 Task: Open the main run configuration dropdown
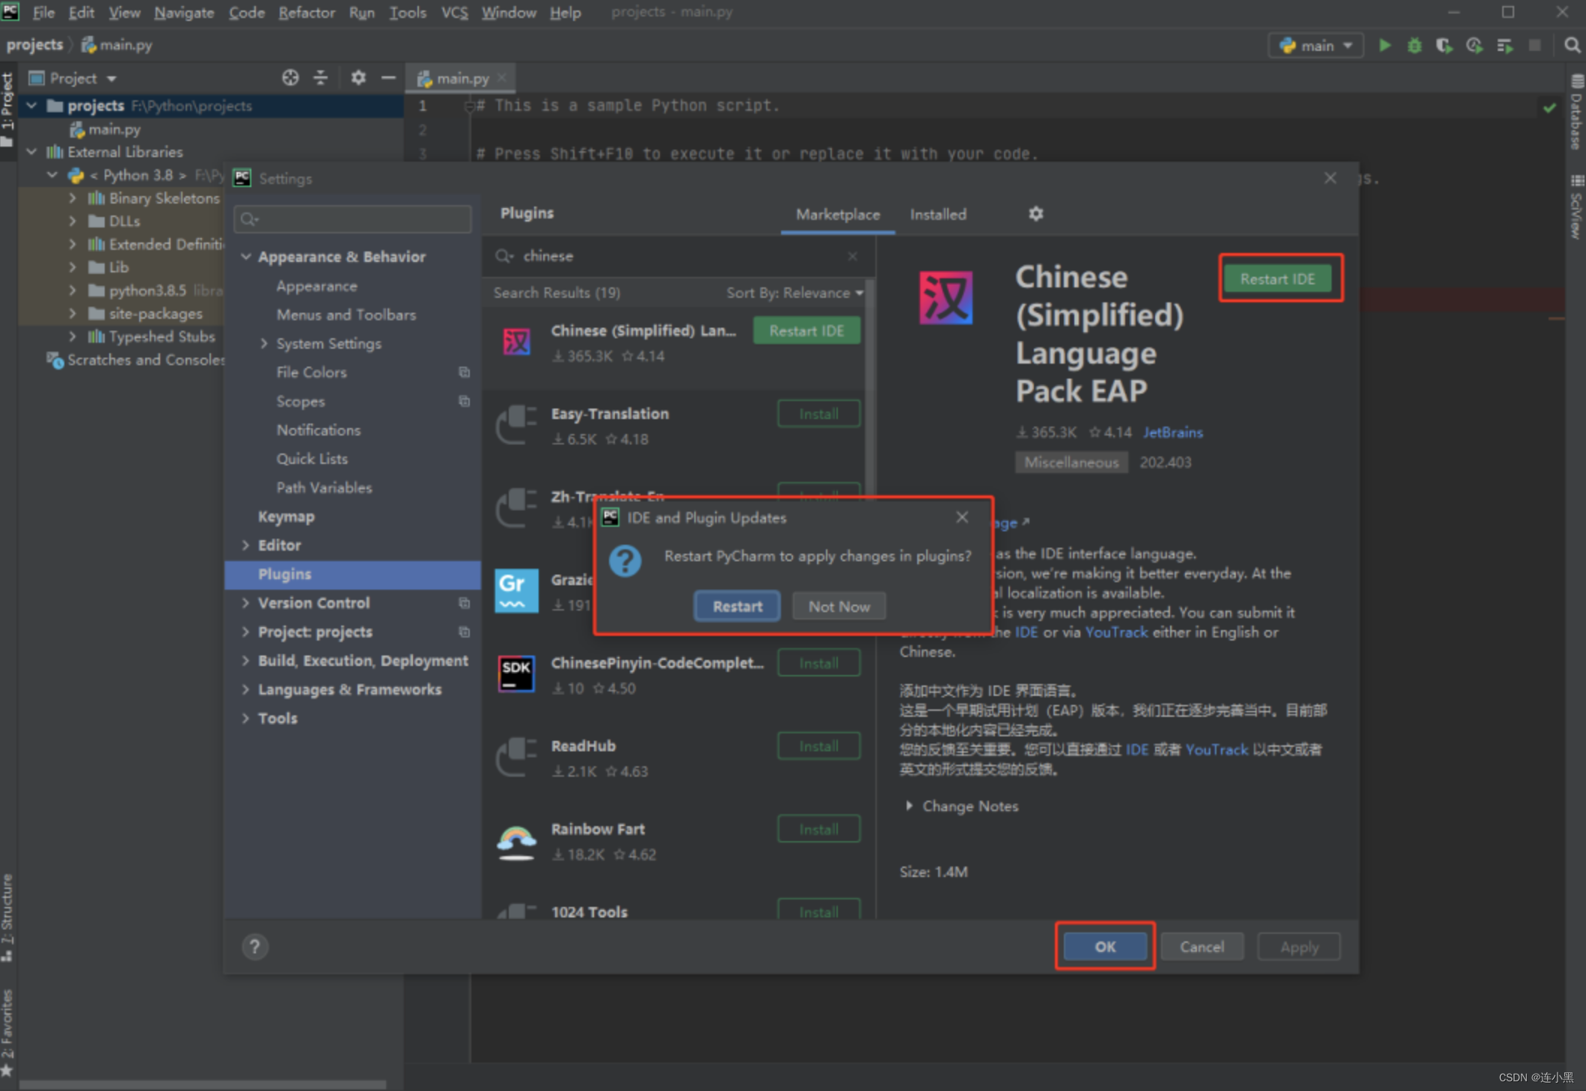pos(1317,46)
